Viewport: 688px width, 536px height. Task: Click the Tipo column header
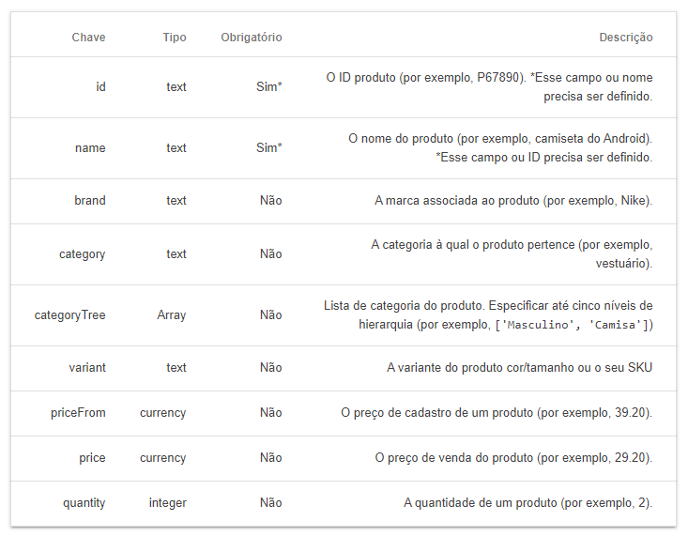point(174,38)
